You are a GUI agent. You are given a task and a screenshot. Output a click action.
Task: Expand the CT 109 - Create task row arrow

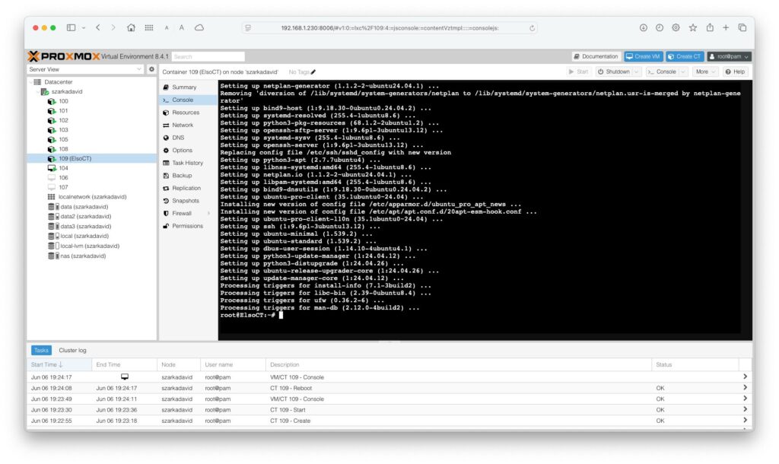coord(745,421)
